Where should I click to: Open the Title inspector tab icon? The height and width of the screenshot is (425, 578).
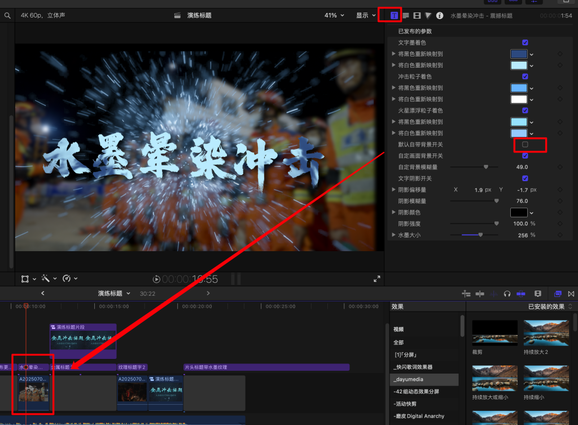pos(394,15)
